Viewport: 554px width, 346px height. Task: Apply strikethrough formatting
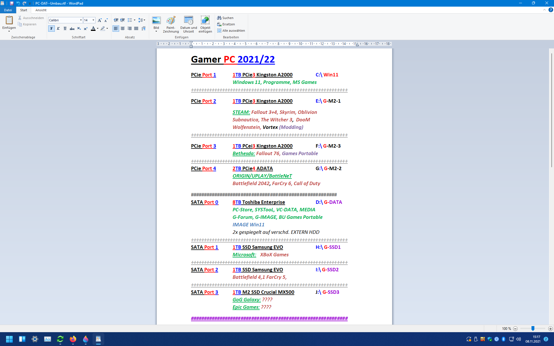(72, 29)
